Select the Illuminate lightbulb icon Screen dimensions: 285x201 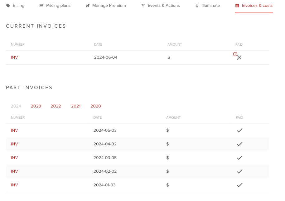point(197,5)
